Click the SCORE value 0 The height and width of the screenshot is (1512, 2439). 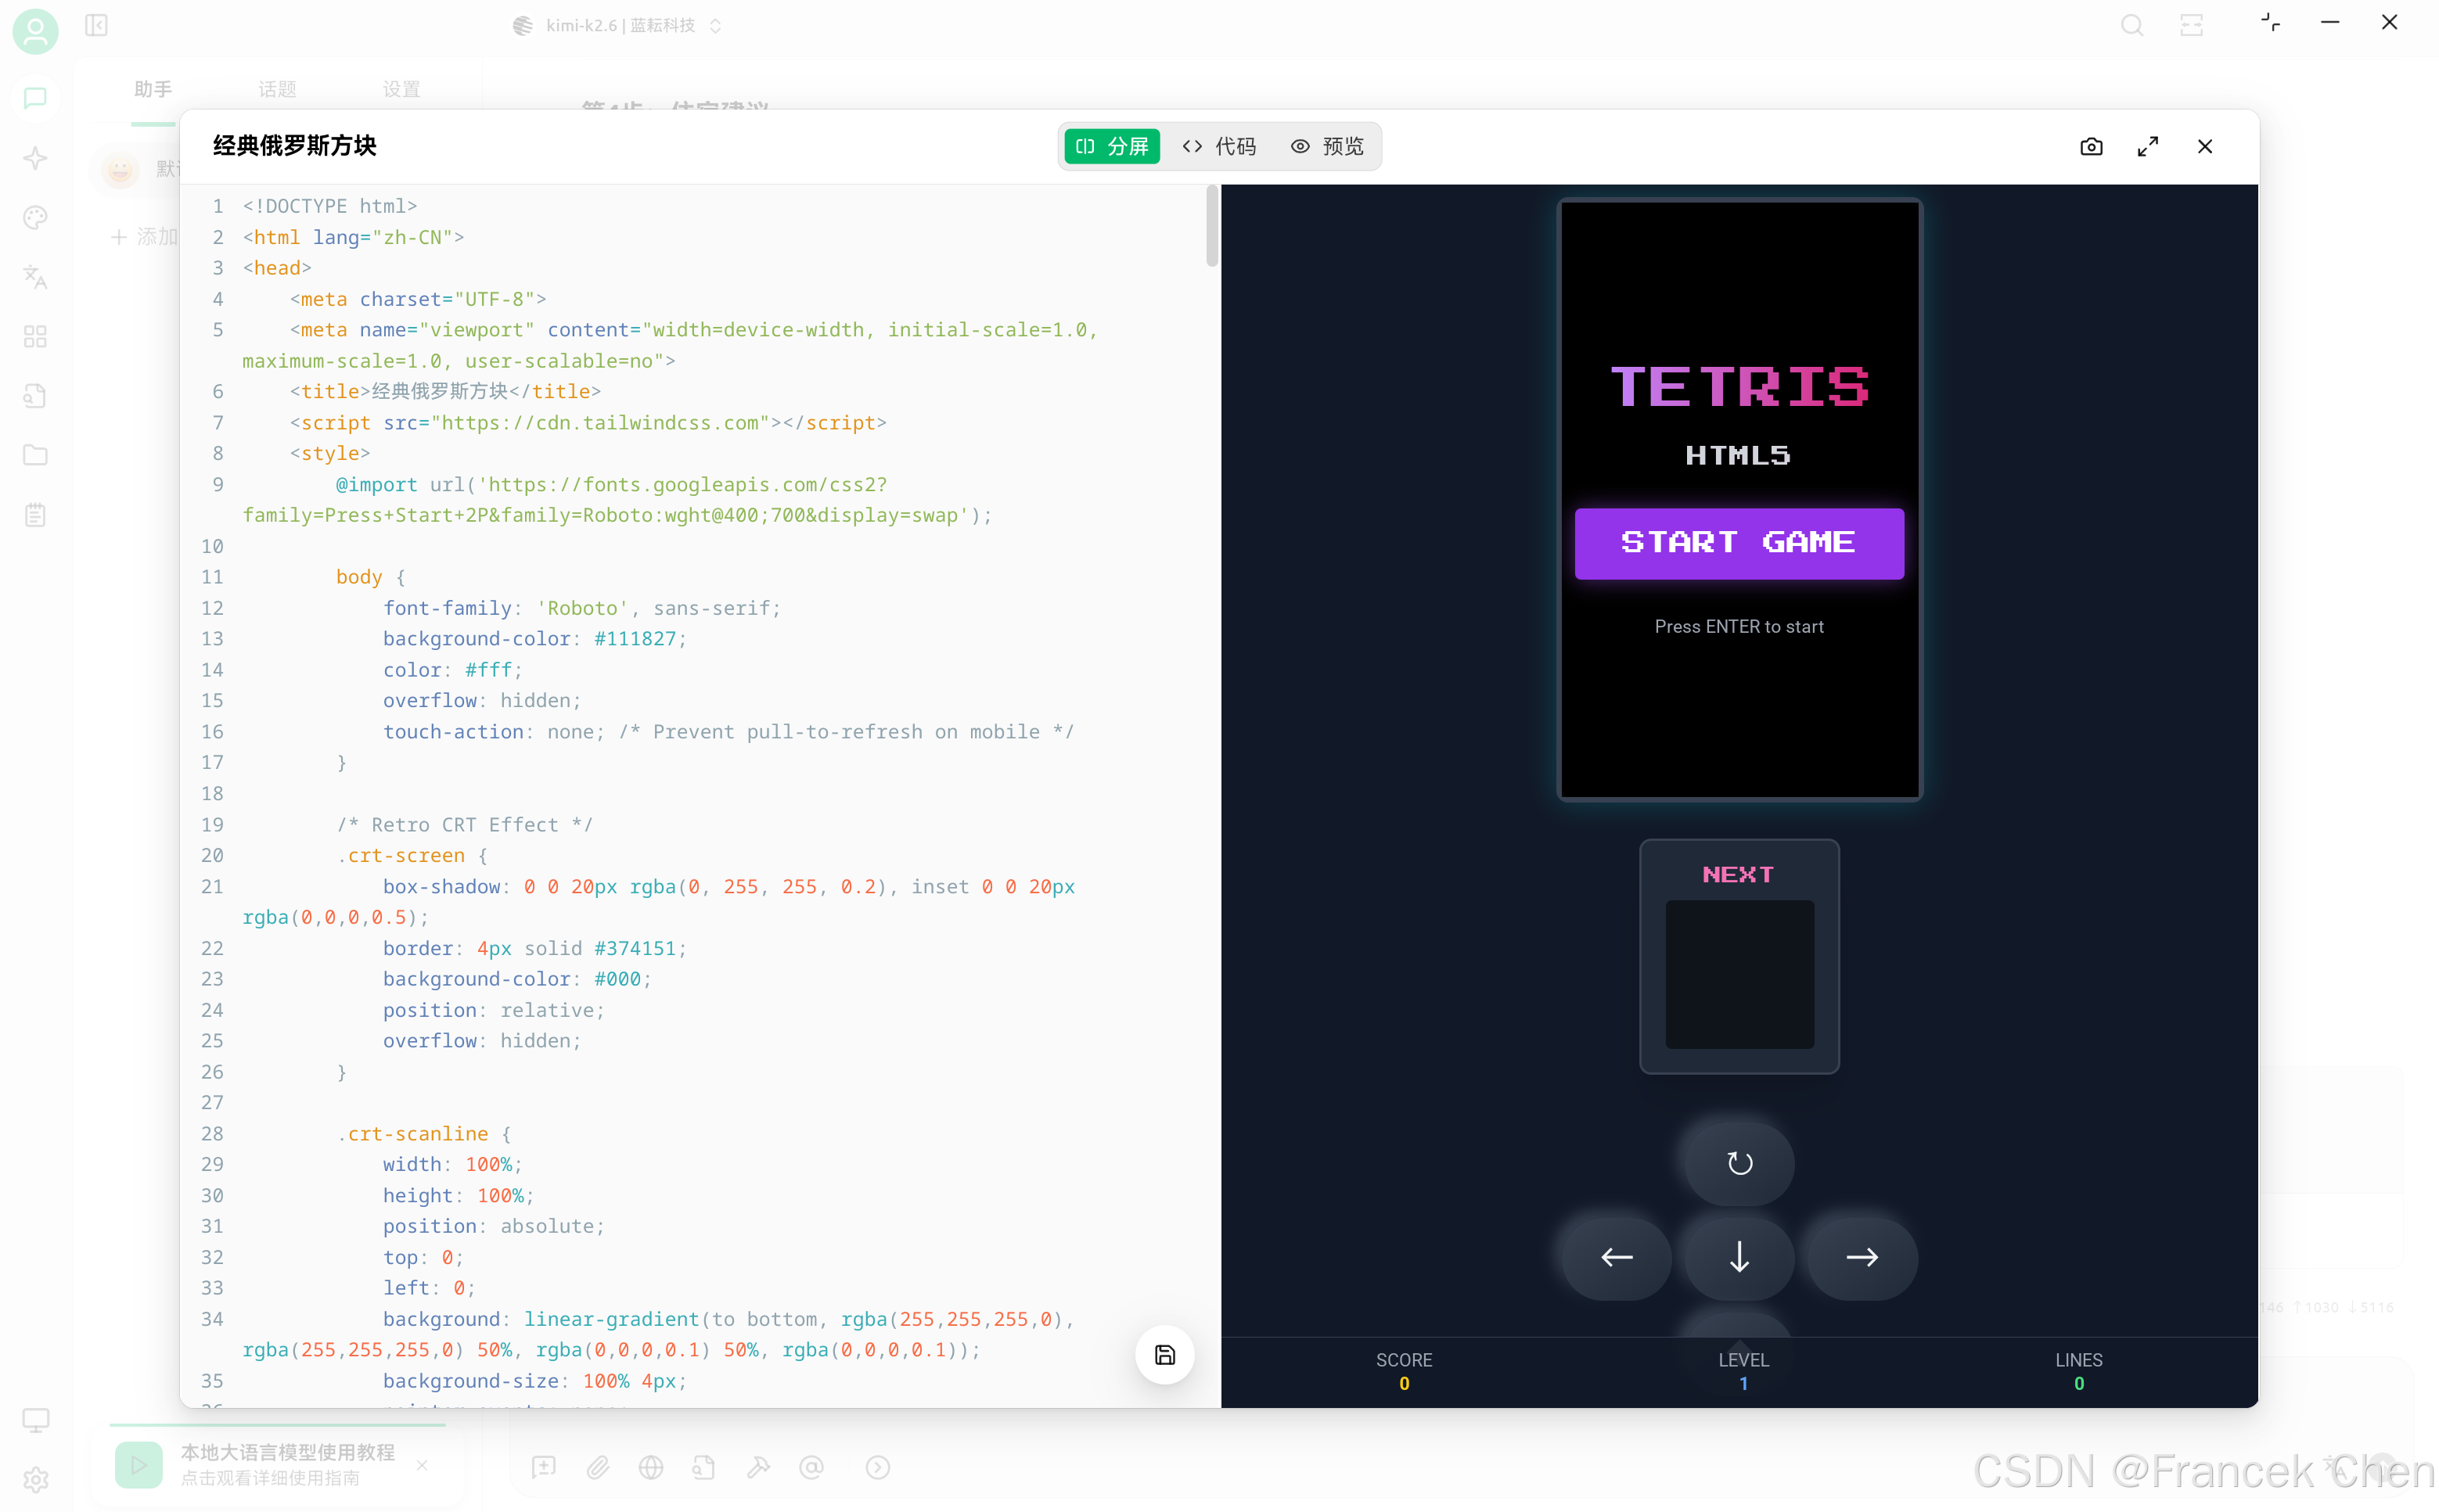(x=1404, y=1383)
